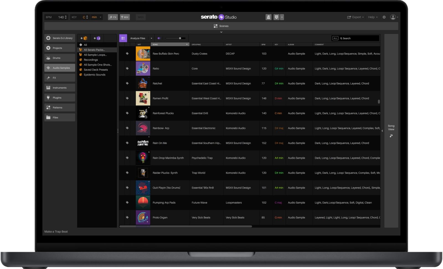Click the Files panel icon
Image resolution: width=443 pixels, height=269 pixels.
tap(59, 117)
